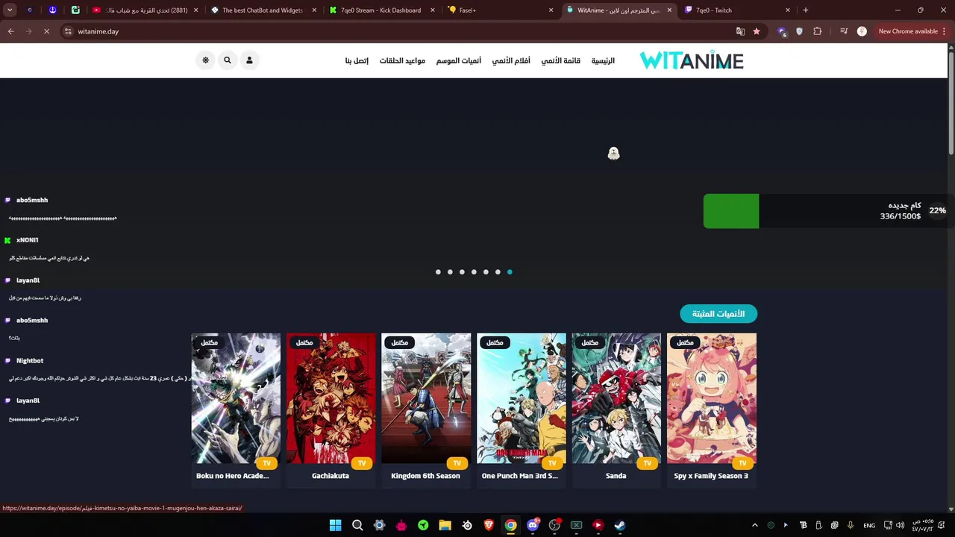Select the active blue carousel dot
This screenshot has width=955, height=537.
coord(510,272)
